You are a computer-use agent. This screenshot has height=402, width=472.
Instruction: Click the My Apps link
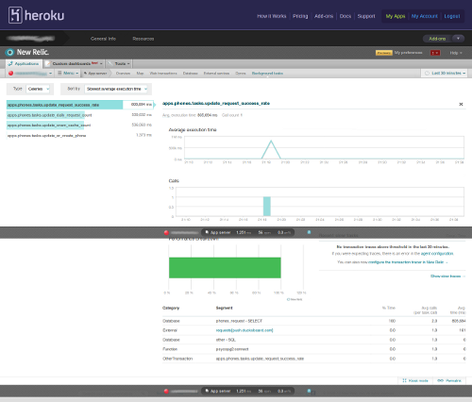point(396,16)
